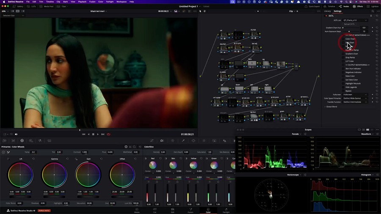Click the Loop playback button

pos(109,134)
